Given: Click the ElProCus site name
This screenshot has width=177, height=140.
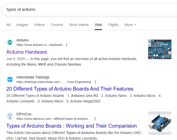Looking at the screenshot, I should coord(24,114).
